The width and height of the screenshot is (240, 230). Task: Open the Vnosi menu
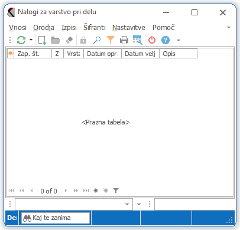(x=18, y=28)
